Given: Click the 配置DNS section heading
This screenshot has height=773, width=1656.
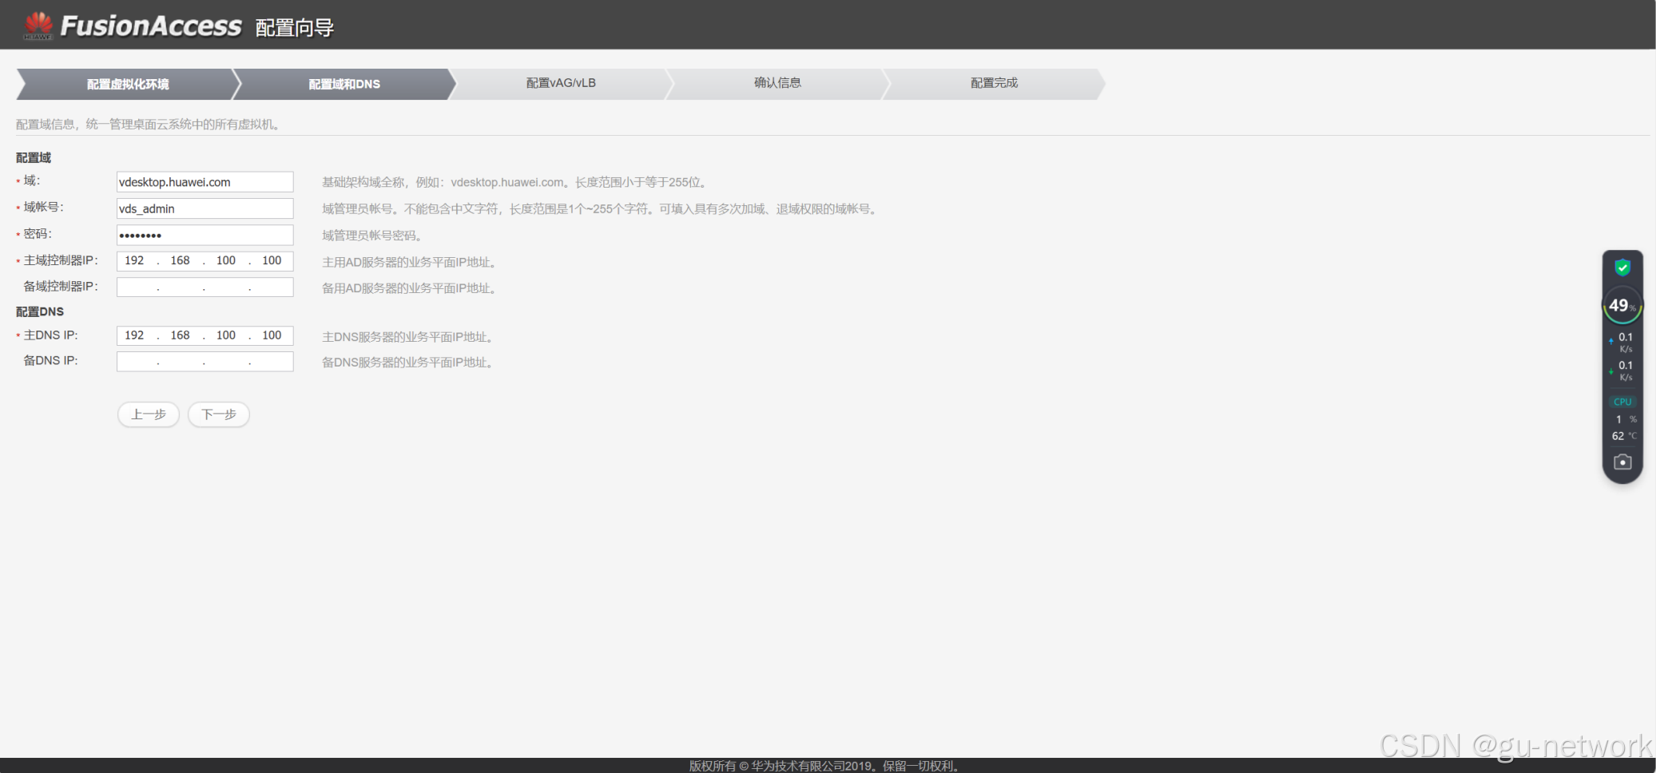Looking at the screenshot, I should click(x=40, y=311).
